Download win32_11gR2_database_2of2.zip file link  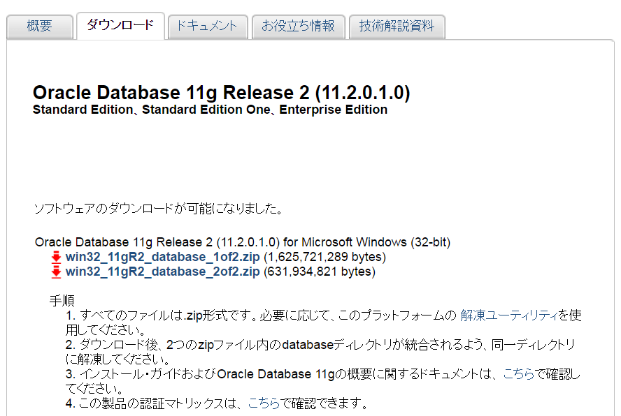coord(162,272)
